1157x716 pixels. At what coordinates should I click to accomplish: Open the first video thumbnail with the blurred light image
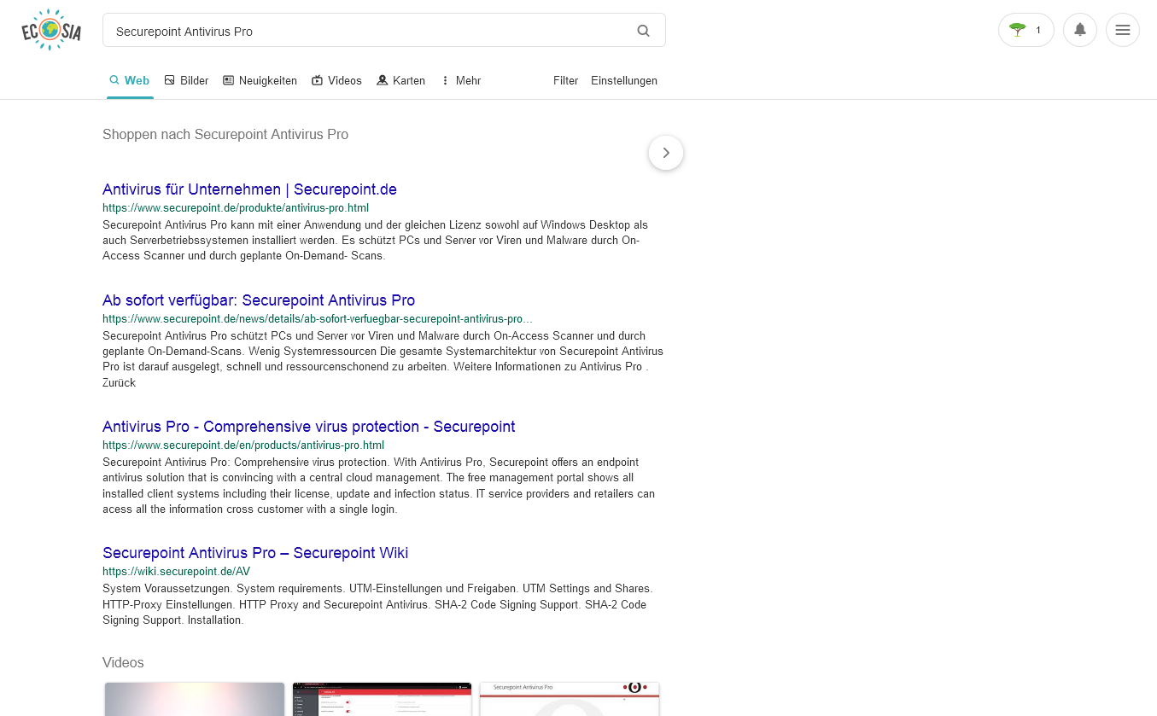click(195, 699)
